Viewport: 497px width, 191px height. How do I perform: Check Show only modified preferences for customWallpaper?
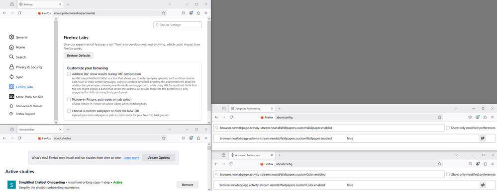point(448,128)
